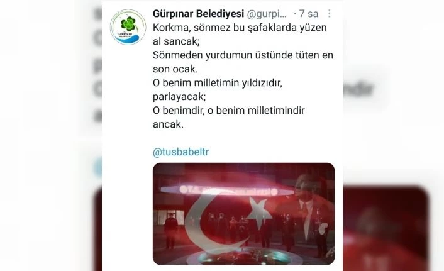
Task: Click the white star in the flag image
Action: click(259, 213)
